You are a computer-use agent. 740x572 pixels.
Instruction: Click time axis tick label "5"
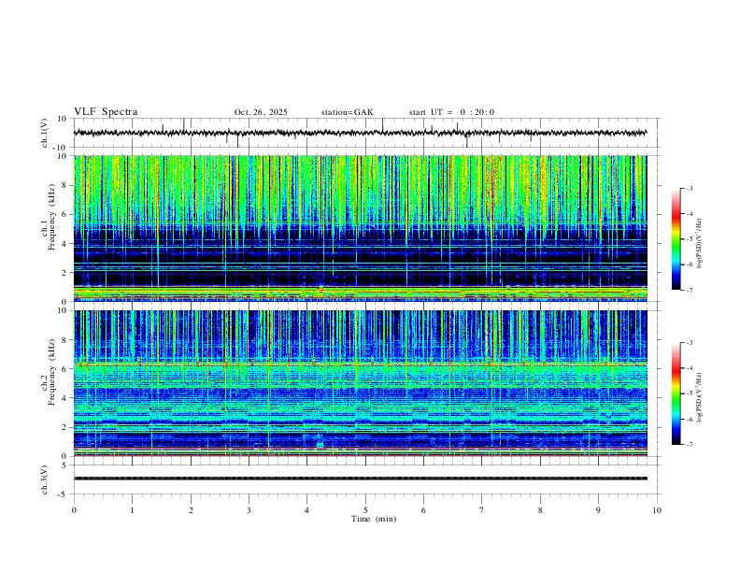point(365,510)
